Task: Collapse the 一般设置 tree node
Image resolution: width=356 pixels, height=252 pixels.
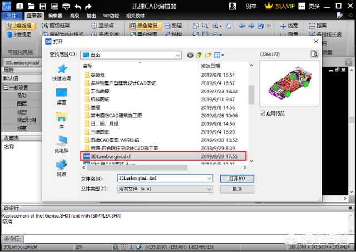Action: (6, 87)
